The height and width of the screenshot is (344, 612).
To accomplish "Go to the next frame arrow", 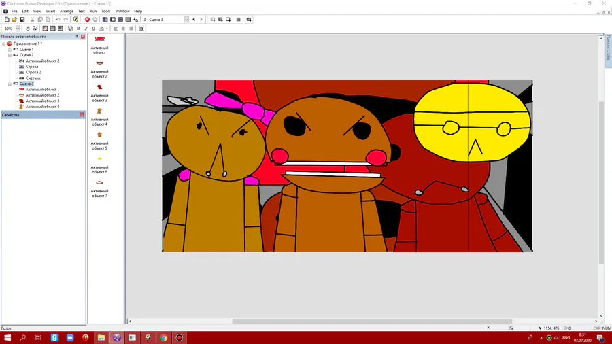I will [x=201, y=20].
